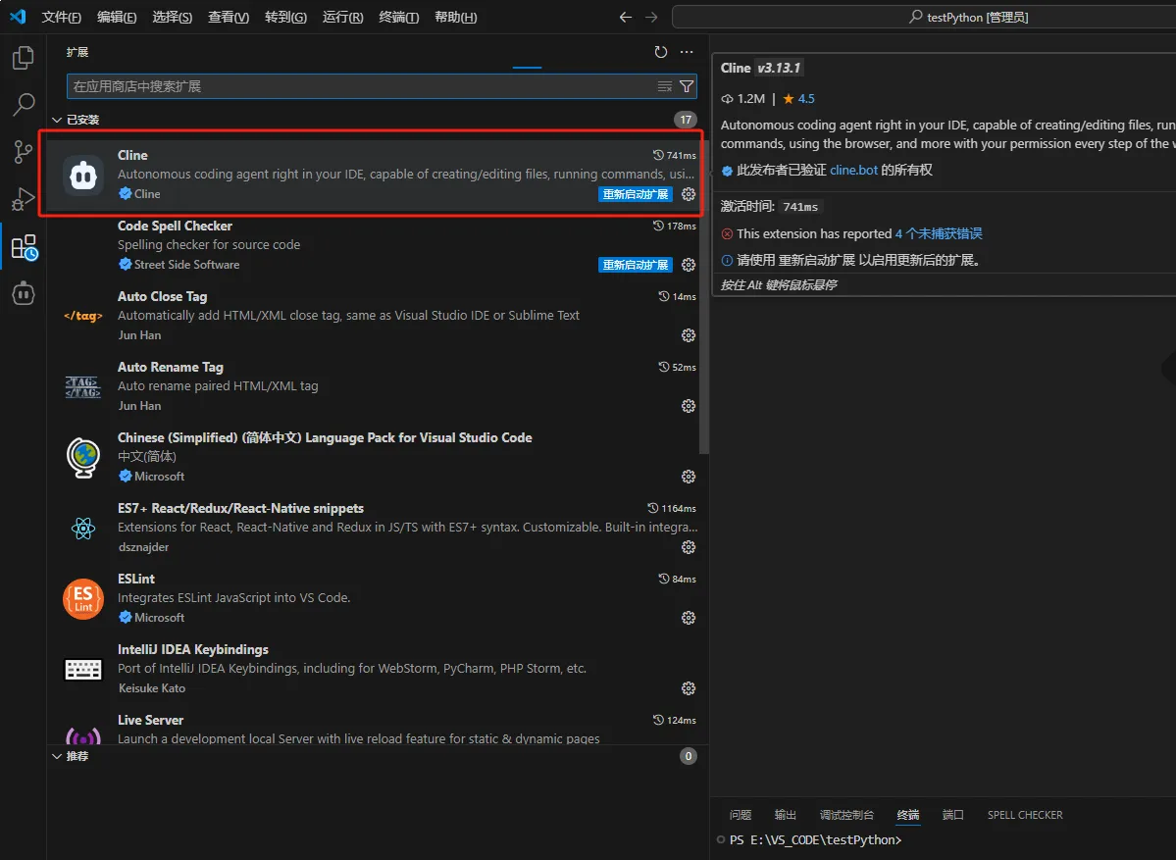Open the extension filter funnel

click(686, 86)
